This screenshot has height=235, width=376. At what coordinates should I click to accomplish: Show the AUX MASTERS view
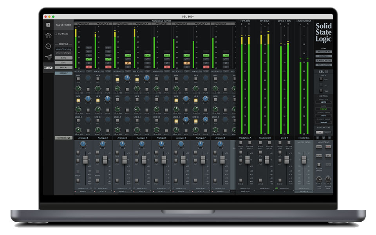(324, 65)
